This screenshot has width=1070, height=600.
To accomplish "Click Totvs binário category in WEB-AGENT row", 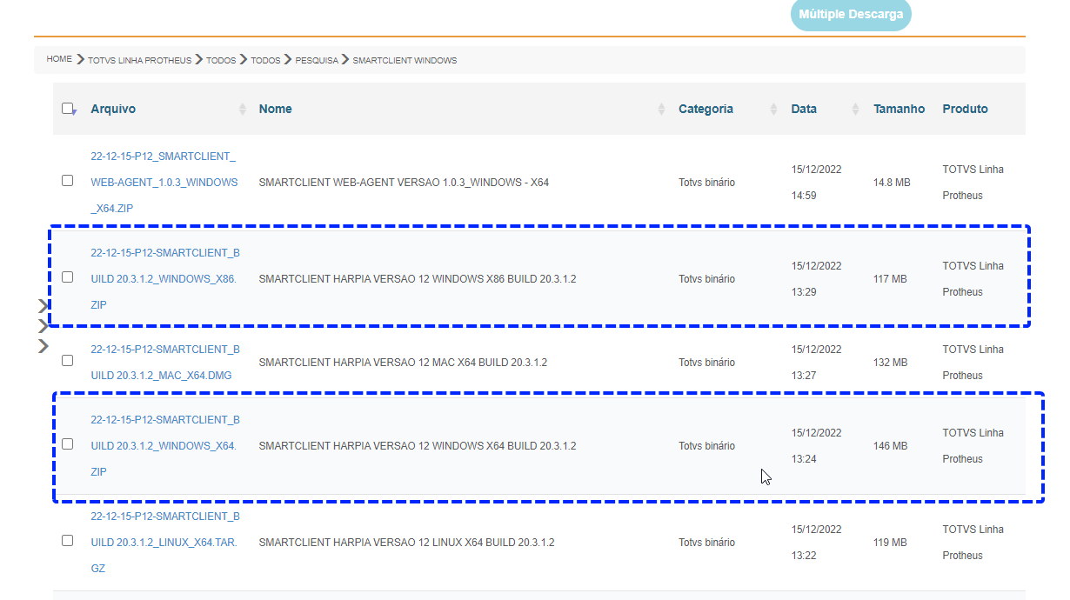I will tap(706, 183).
